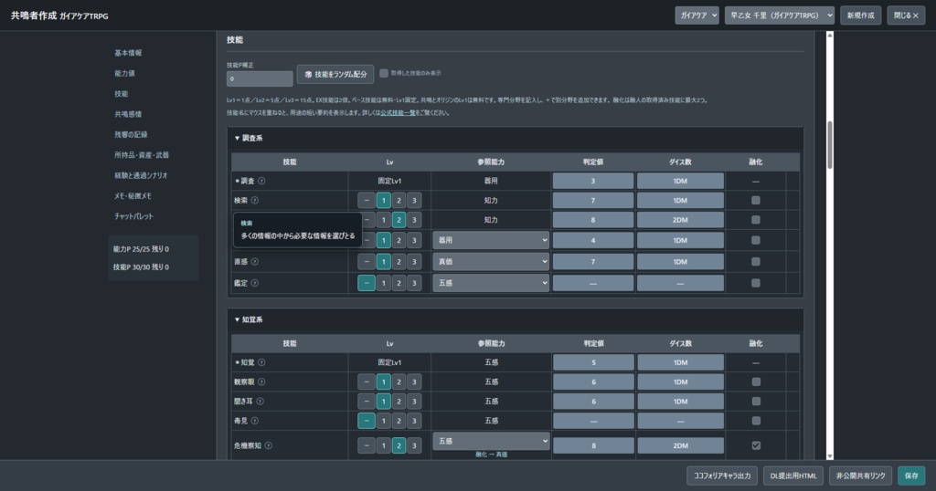Check the 融化 box for 観察眼
The height and width of the screenshot is (491, 936).
tap(756, 381)
